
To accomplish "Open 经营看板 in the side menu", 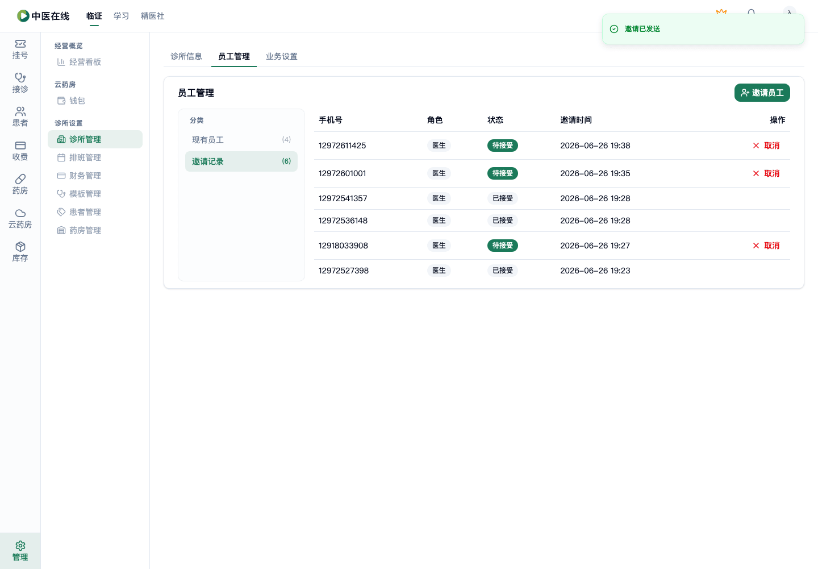I will (95, 62).
